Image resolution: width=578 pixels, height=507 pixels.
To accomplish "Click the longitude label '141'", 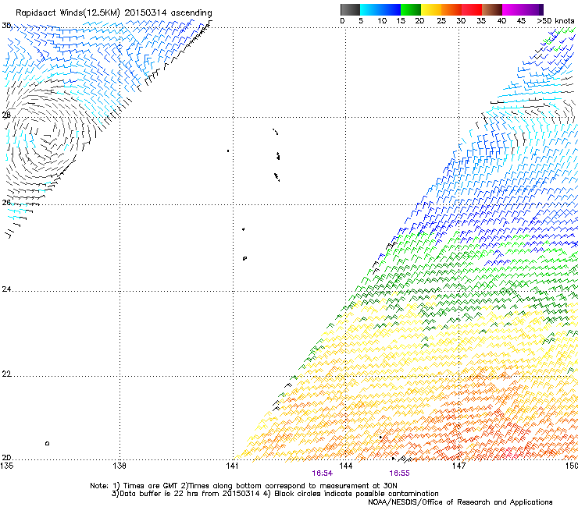I will point(233,466).
